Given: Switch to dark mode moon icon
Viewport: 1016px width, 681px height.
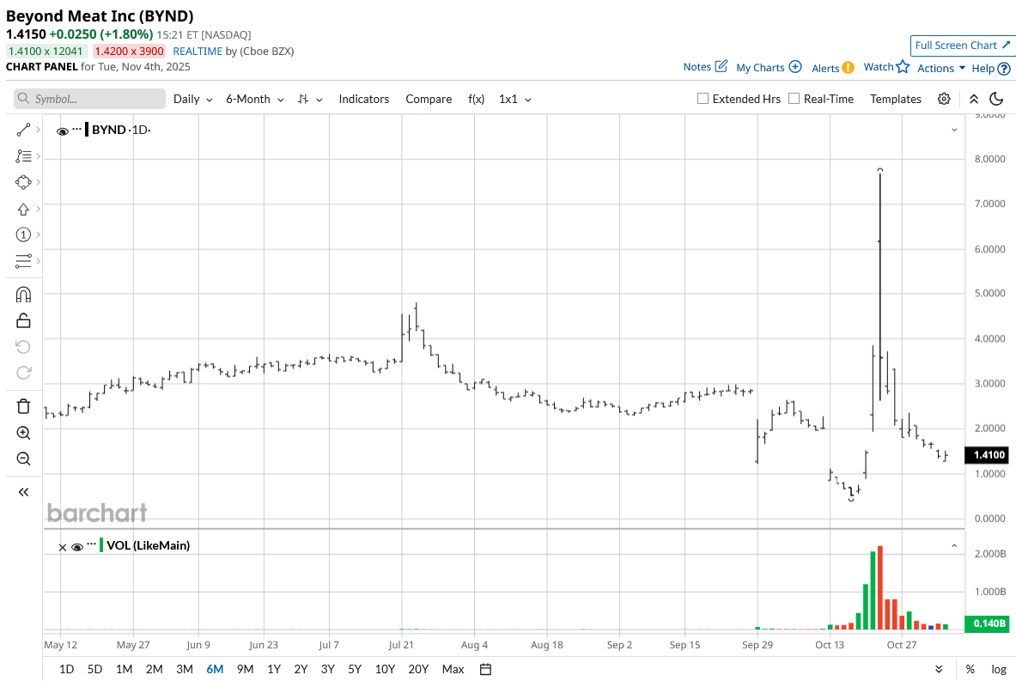Looking at the screenshot, I should [996, 99].
